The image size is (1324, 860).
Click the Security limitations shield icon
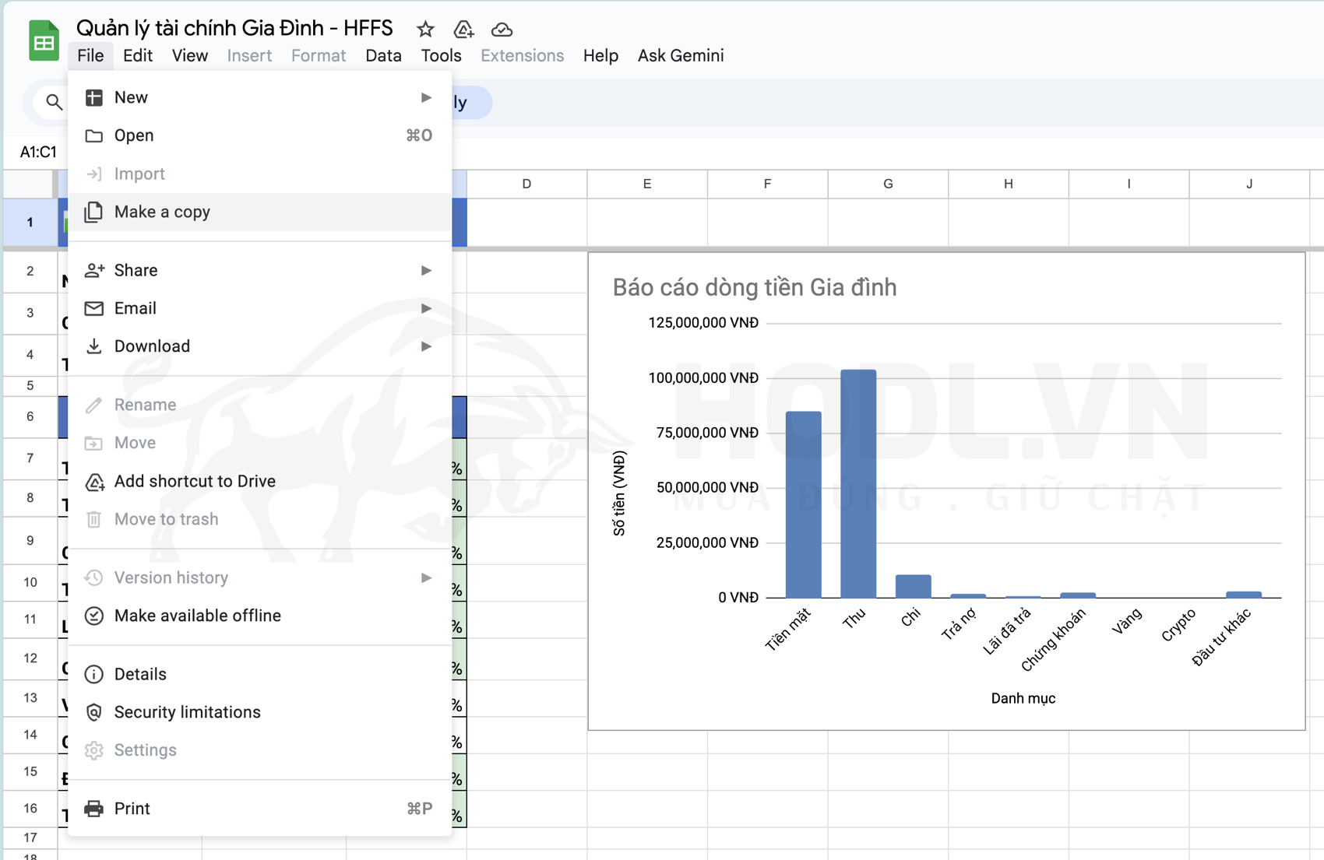(x=94, y=712)
